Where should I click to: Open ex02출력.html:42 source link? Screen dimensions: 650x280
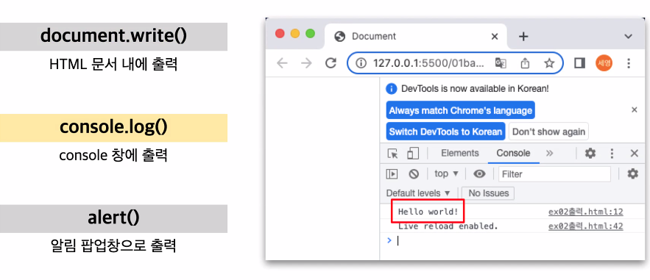tap(586, 226)
